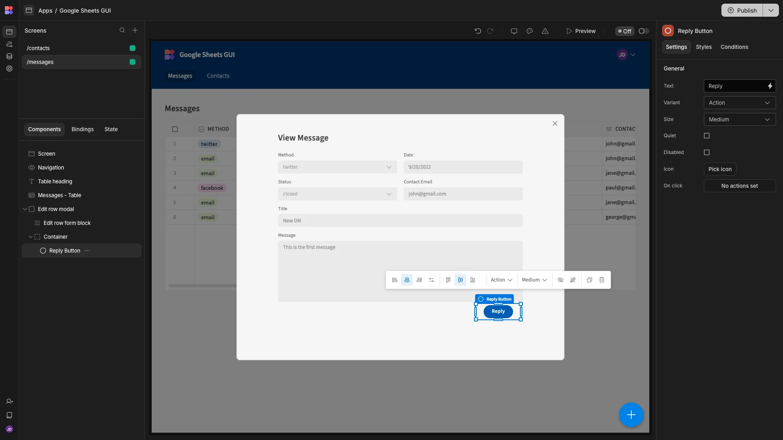Click the JD user avatar in left sidebar
Image resolution: width=783 pixels, height=440 pixels.
click(x=9, y=429)
